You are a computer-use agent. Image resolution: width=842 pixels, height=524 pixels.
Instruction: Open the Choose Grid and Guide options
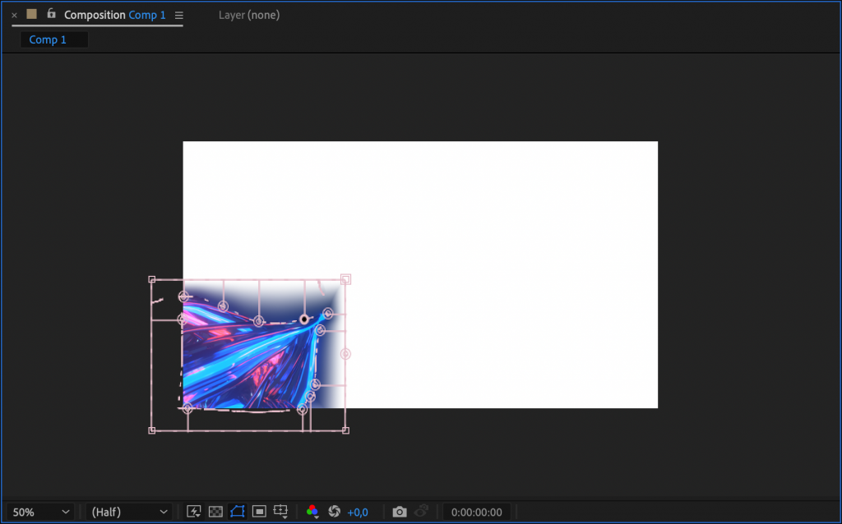click(x=280, y=511)
